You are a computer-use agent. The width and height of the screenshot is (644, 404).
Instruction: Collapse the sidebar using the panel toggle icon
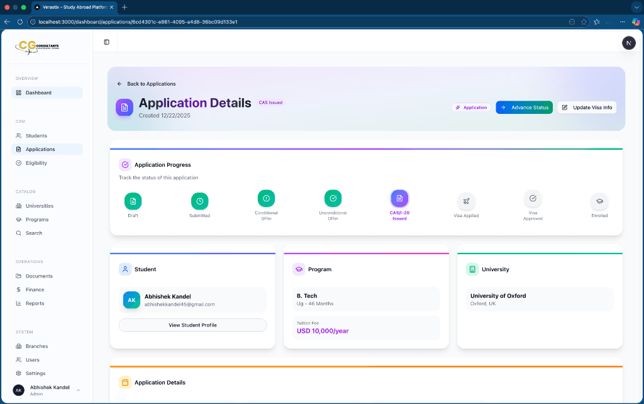(106, 42)
